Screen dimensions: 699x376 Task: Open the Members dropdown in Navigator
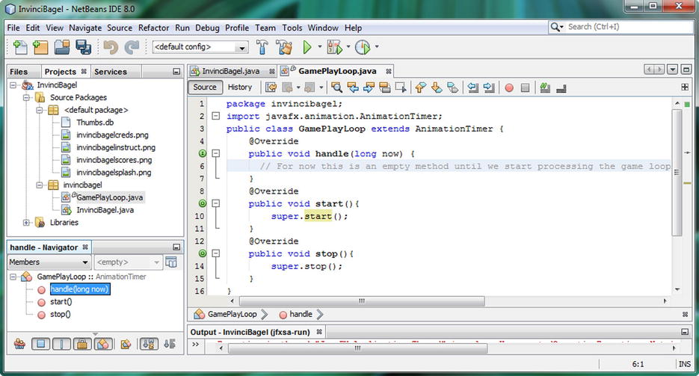pyautogui.click(x=49, y=262)
